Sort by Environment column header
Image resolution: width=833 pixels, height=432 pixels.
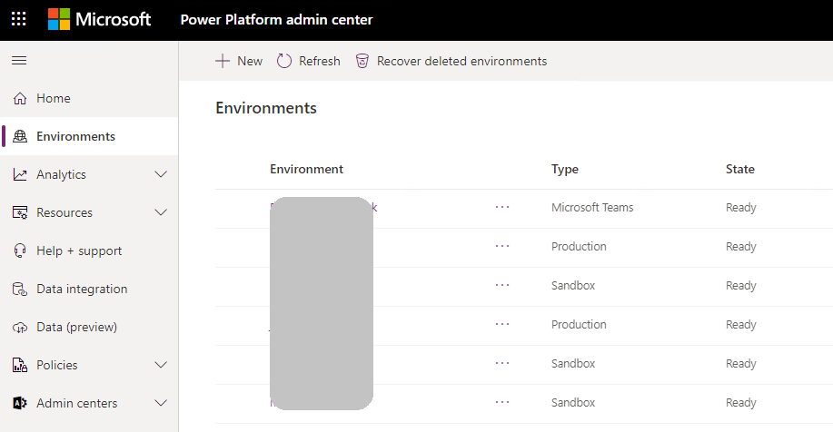tap(306, 170)
